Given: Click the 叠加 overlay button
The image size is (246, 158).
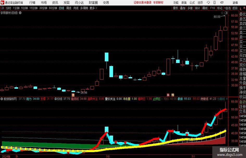Looking at the screenshot, I should 183,8.
